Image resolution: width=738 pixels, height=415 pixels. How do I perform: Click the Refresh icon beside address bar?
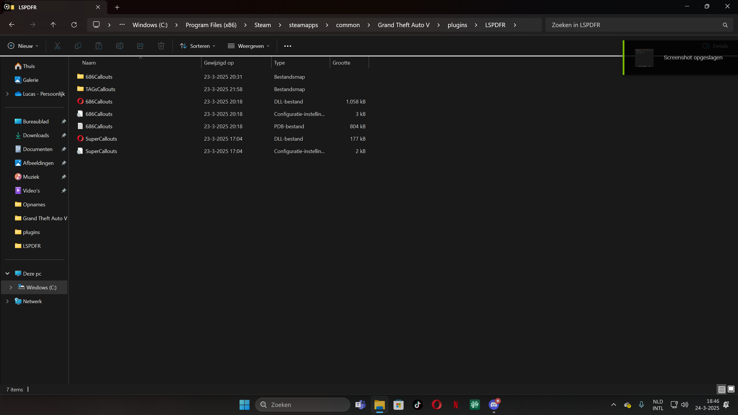pos(74,25)
